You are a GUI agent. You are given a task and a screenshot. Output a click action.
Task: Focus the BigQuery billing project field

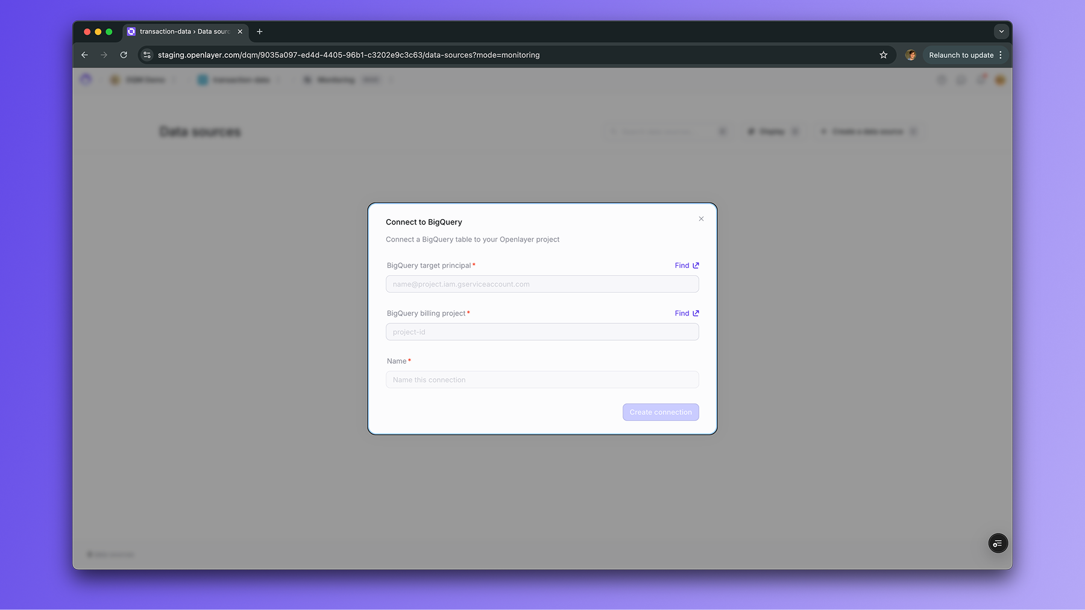[542, 332]
